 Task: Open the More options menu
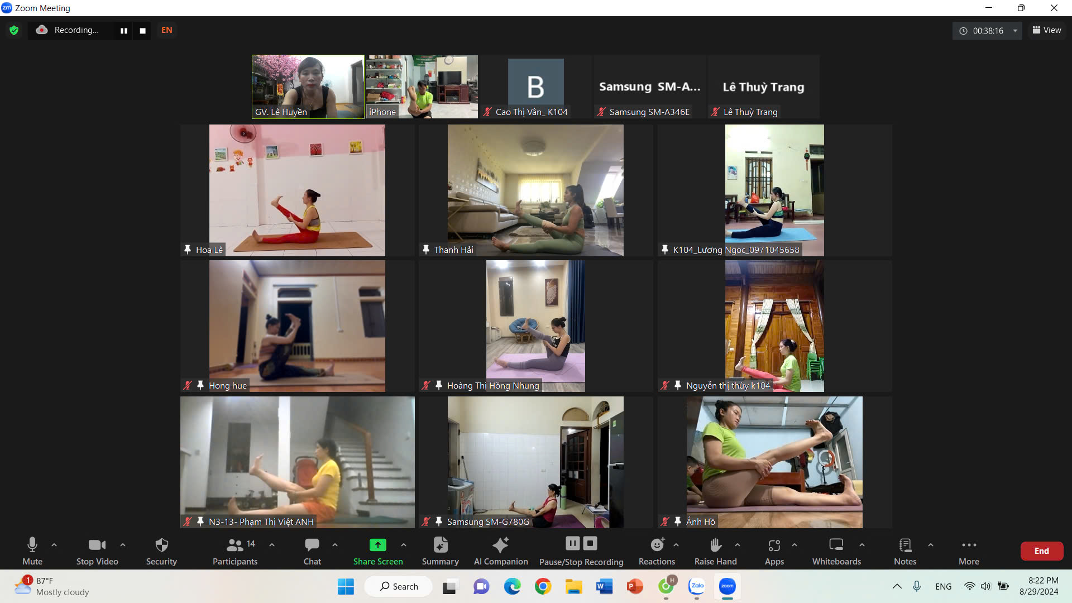click(969, 550)
